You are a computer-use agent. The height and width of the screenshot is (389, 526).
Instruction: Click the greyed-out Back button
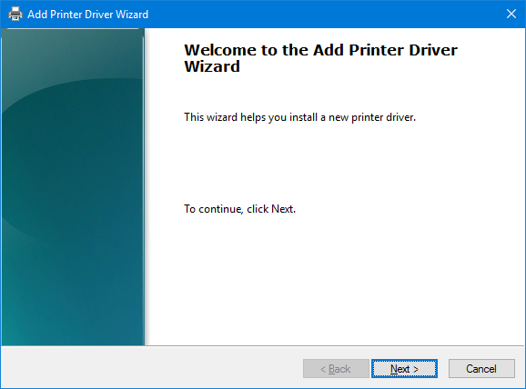coord(336,369)
